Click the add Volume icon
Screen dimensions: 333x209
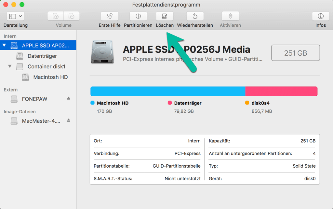click(x=55, y=16)
